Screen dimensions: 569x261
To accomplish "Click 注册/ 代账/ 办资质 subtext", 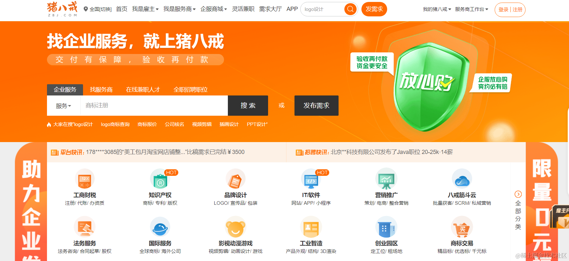I will [85, 203].
